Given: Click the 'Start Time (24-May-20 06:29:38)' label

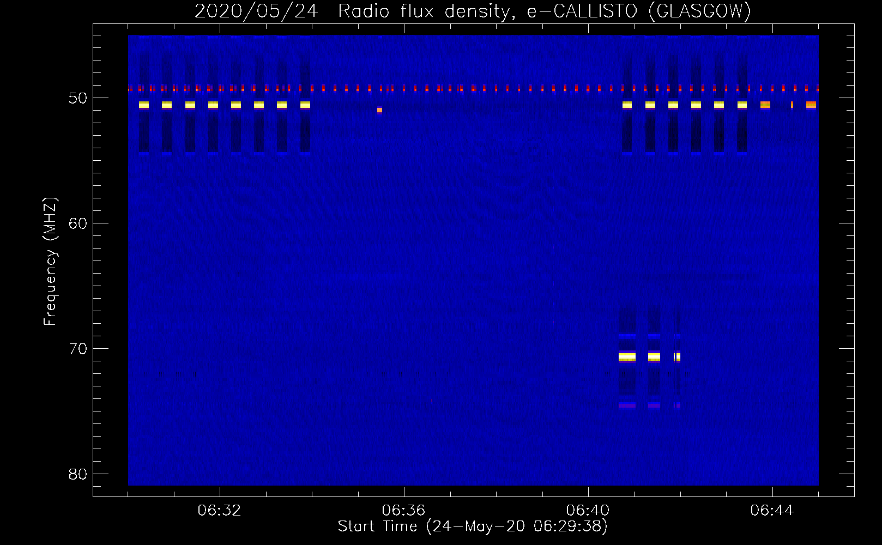Looking at the screenshot, I should point(473,526).
